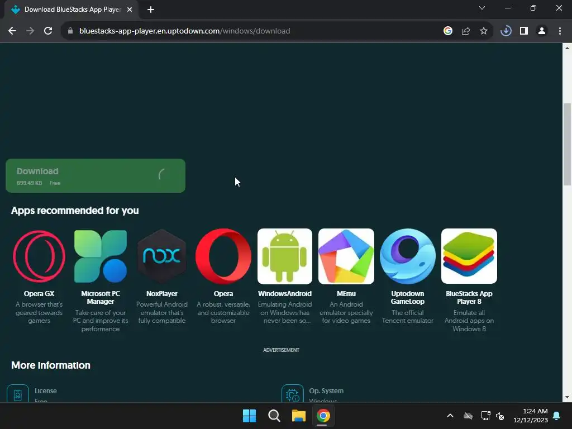The image size is (572, 429).
Task: Click the License information icon
Action: [x=18, y=394]
